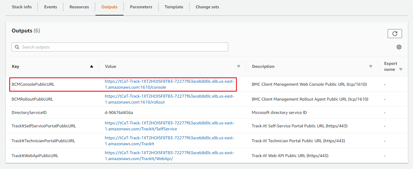Select the BCMRolloutPublicURL key cell
Viewport: 413px width, 169px height.
pos(32,99)
